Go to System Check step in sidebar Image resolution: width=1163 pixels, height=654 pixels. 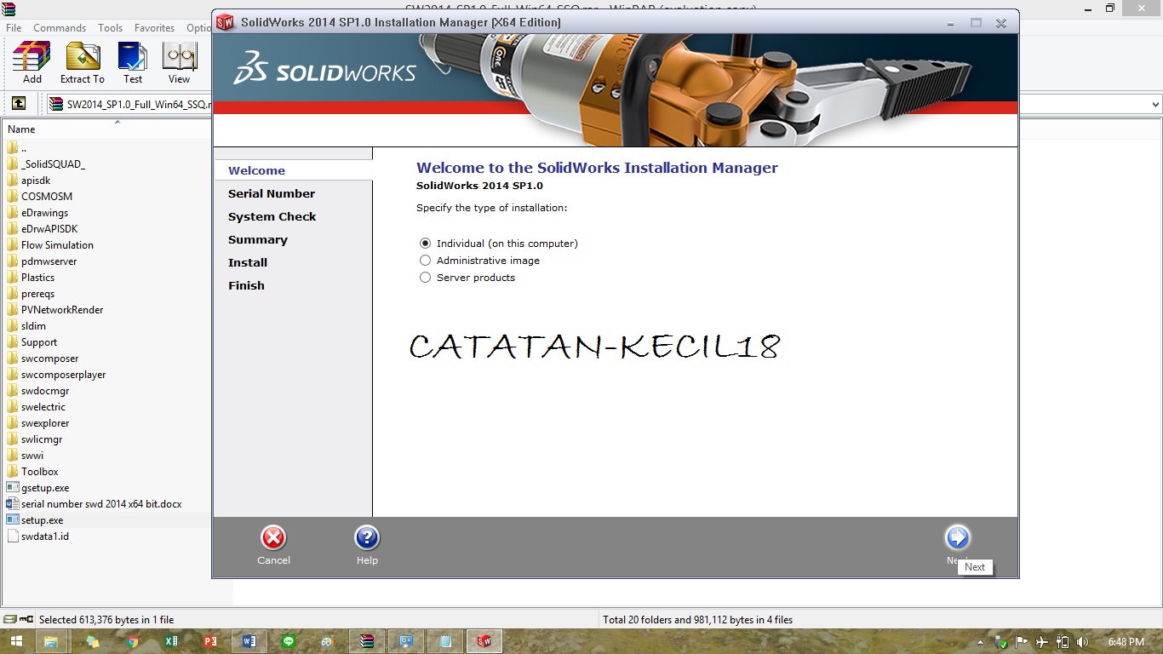[272, 216]
